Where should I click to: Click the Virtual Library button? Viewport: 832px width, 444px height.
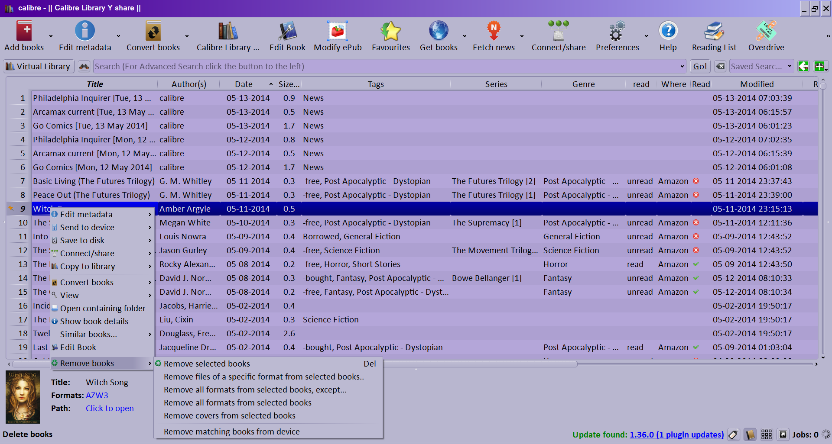pyautogui.click(x=39, y=66)
